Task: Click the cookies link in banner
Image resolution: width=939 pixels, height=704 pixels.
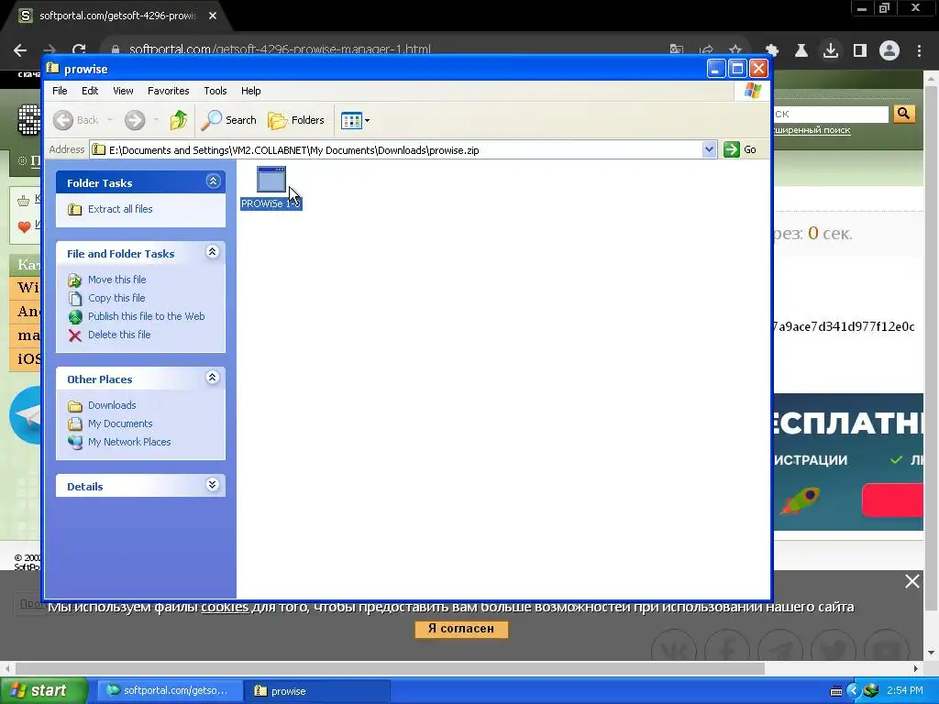Action: [x=225, y=607]
